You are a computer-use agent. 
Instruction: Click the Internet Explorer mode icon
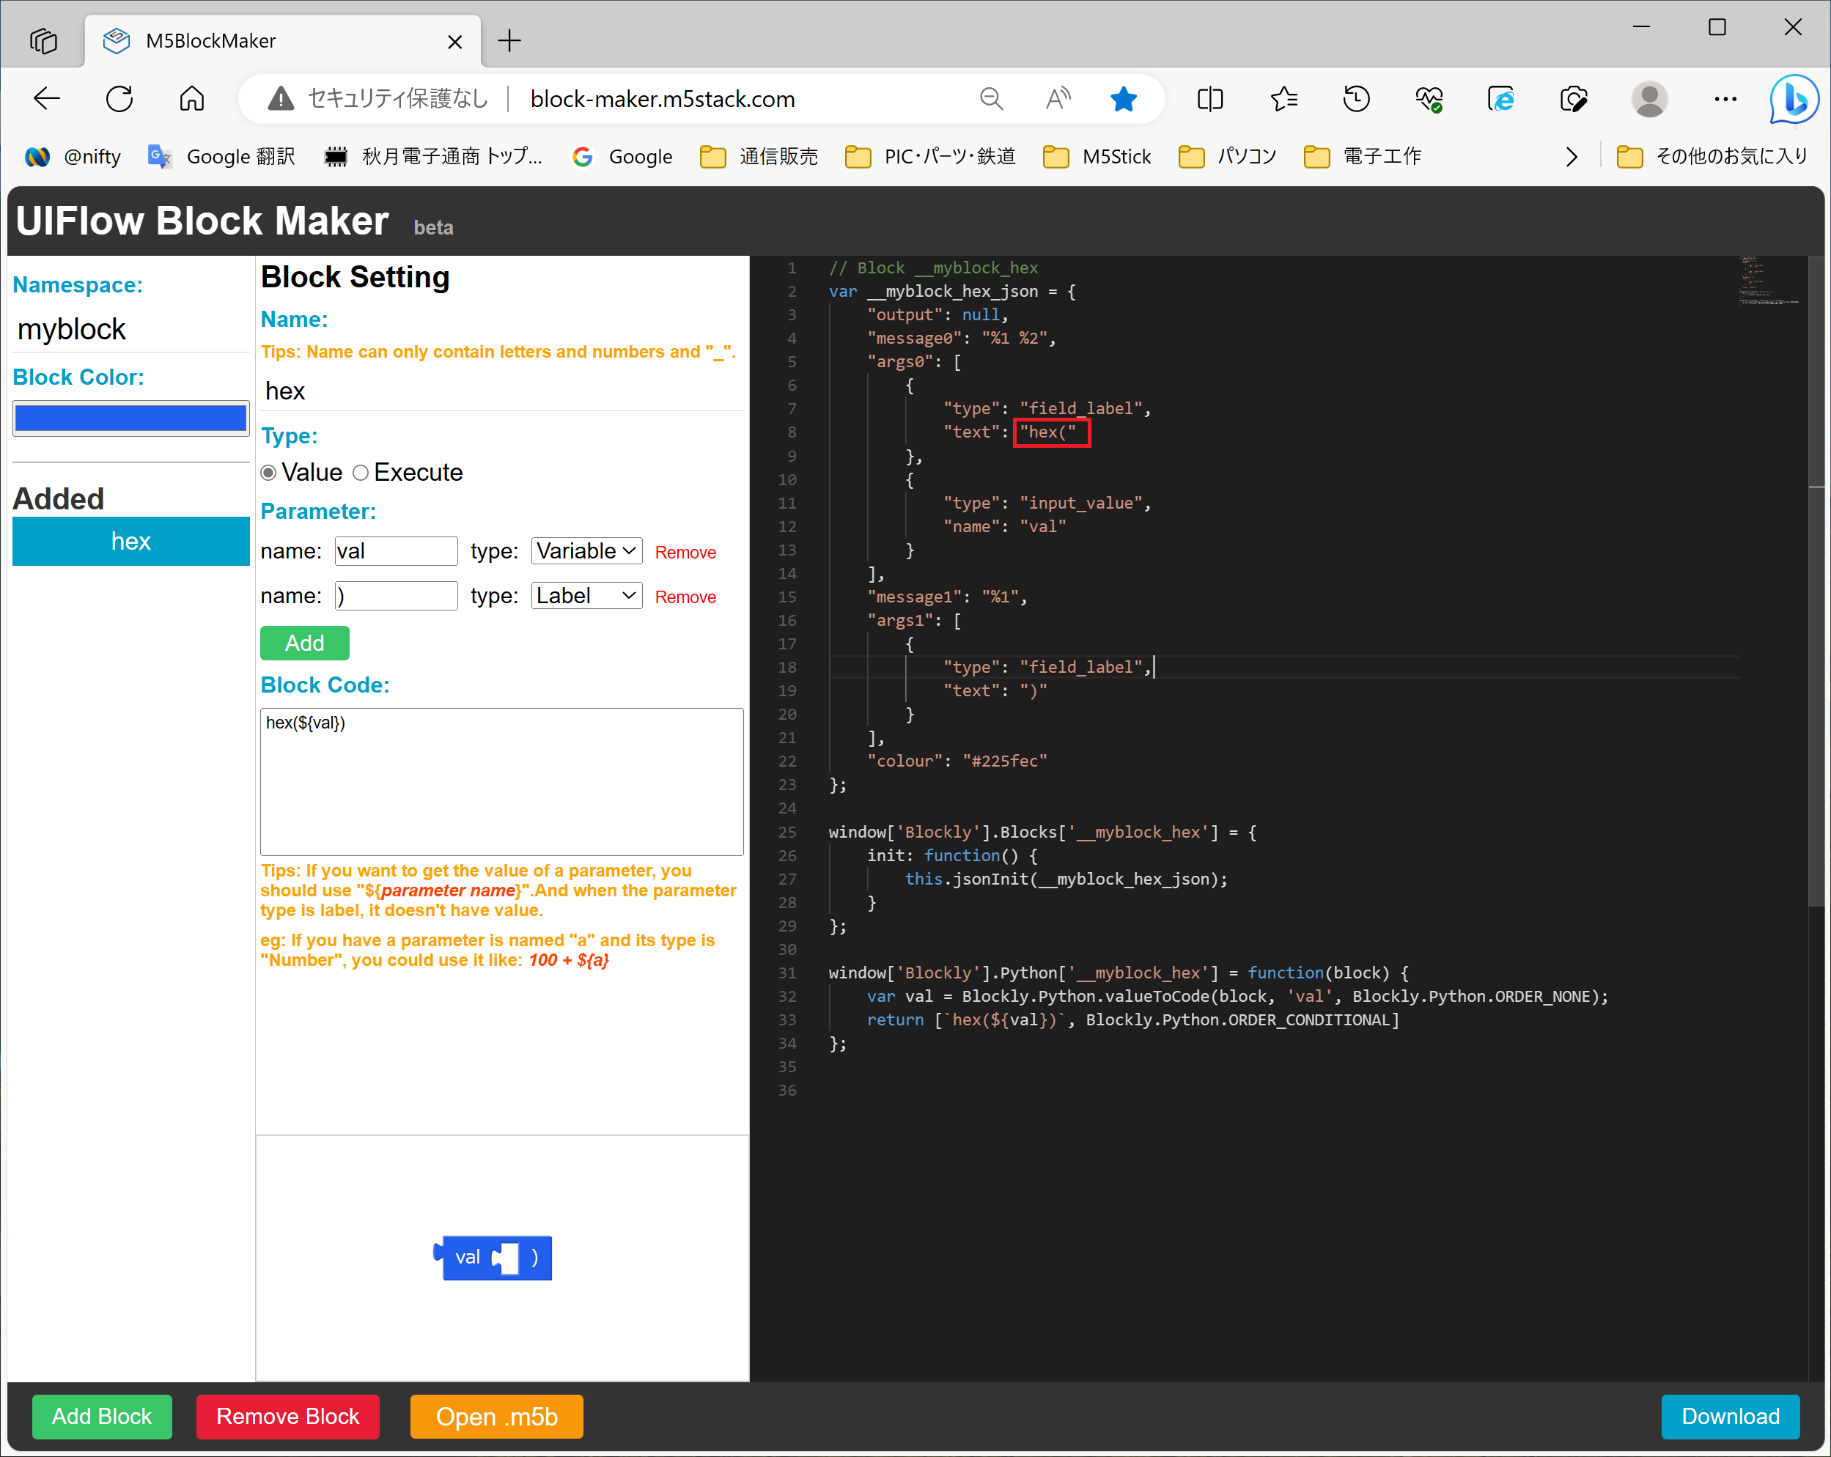click(1501, 100)
